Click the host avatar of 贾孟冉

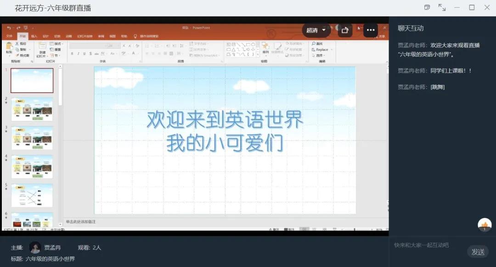[x=35, y=247]
